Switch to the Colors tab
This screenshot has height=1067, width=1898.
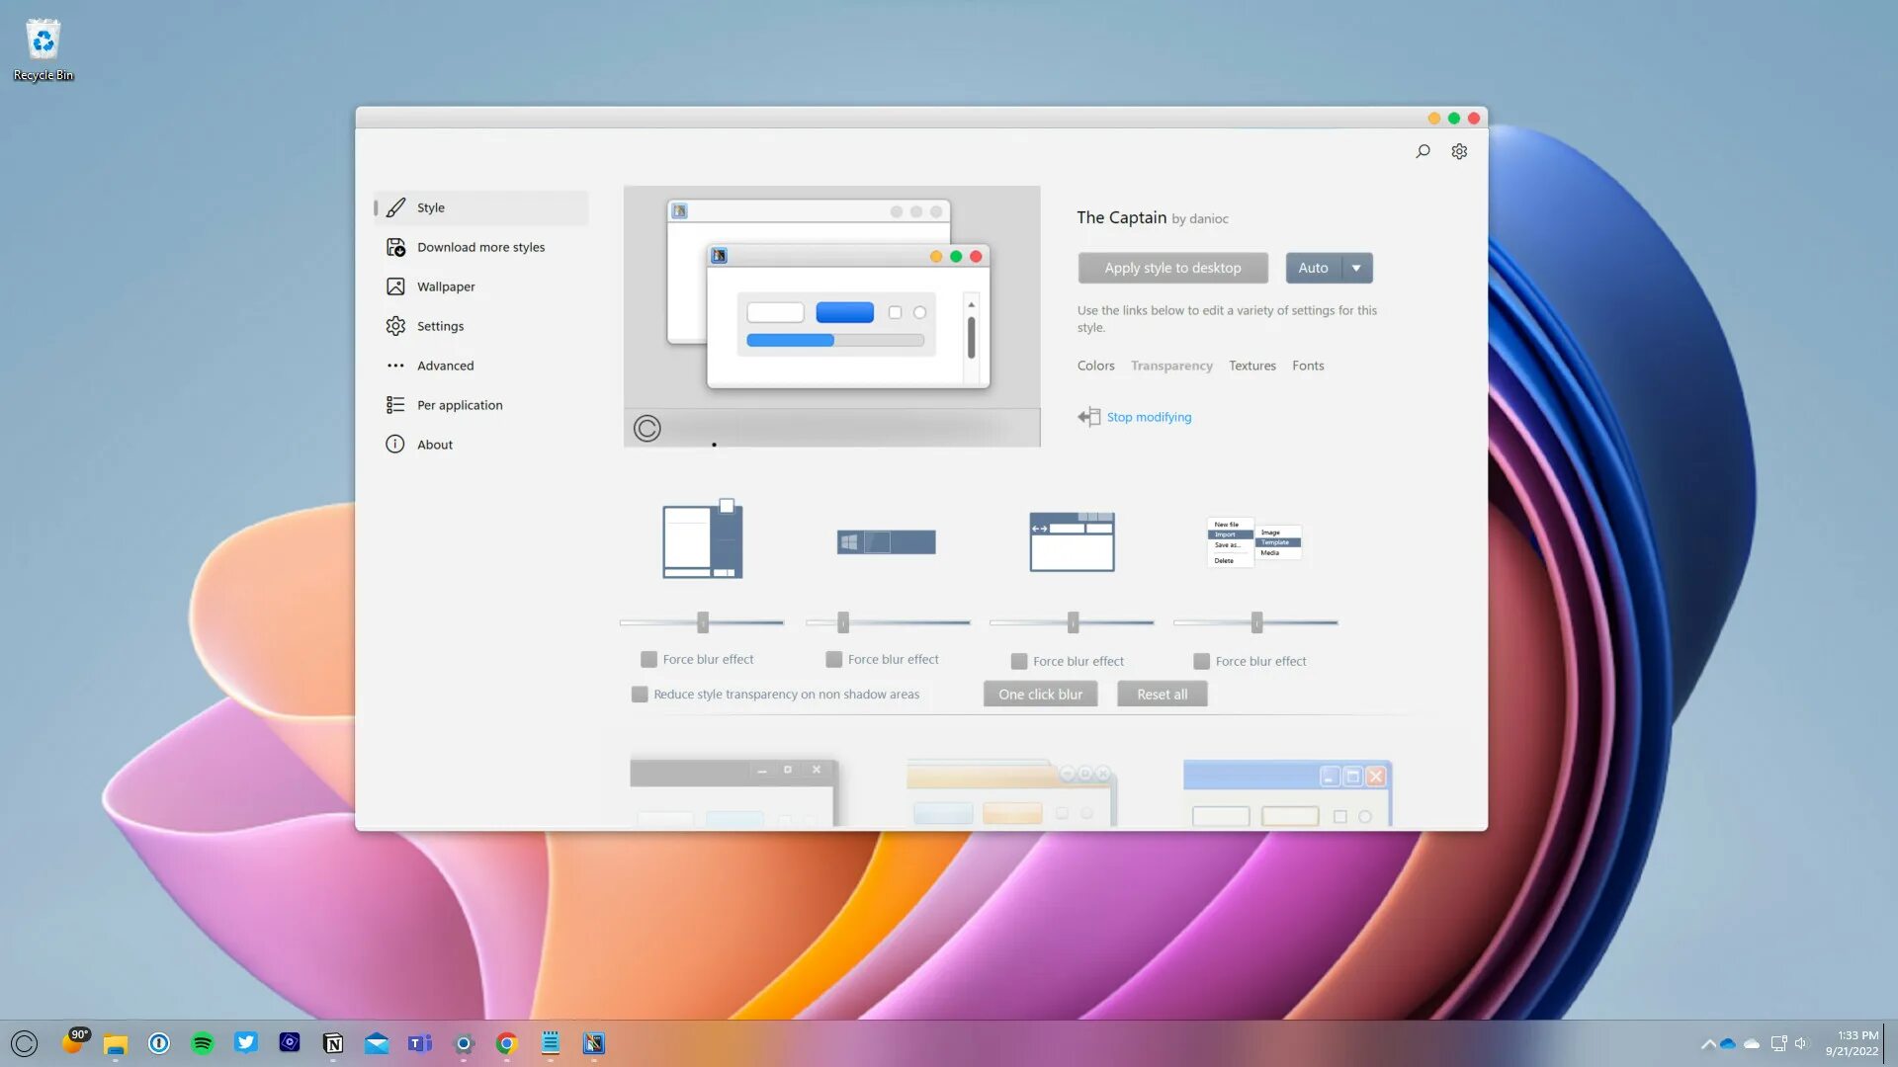1095,366
